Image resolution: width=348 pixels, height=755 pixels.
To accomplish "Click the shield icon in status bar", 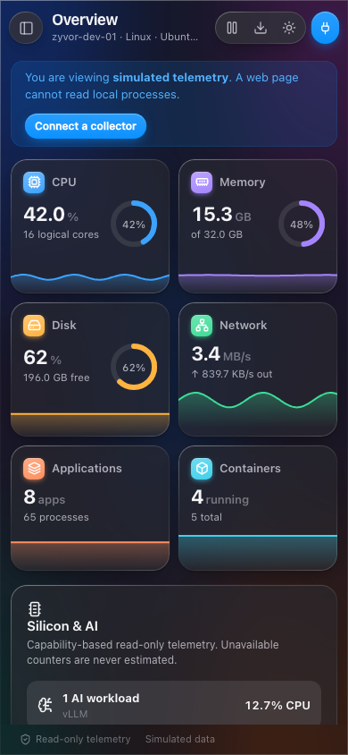I will pos(26,739).
